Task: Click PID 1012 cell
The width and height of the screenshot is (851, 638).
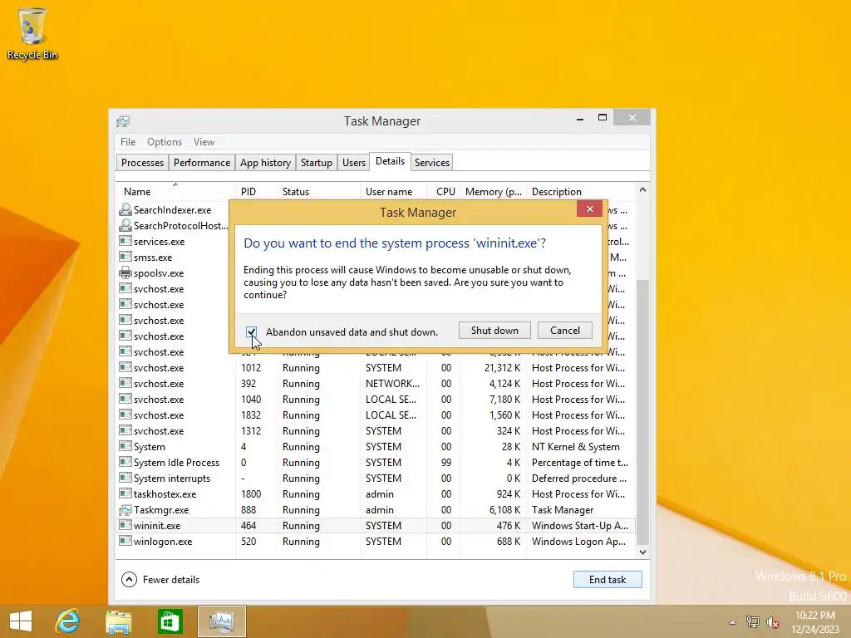Action: point(251,368)
